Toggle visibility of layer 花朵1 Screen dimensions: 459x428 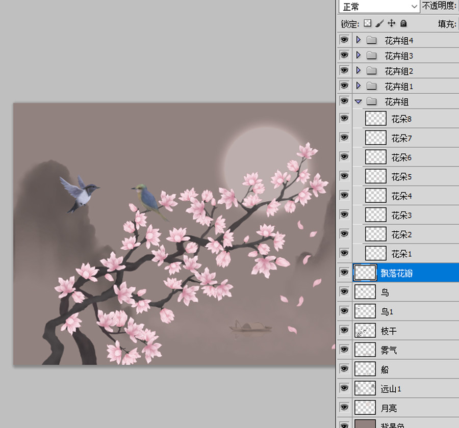pyautogui.click(x=344, y=253)
